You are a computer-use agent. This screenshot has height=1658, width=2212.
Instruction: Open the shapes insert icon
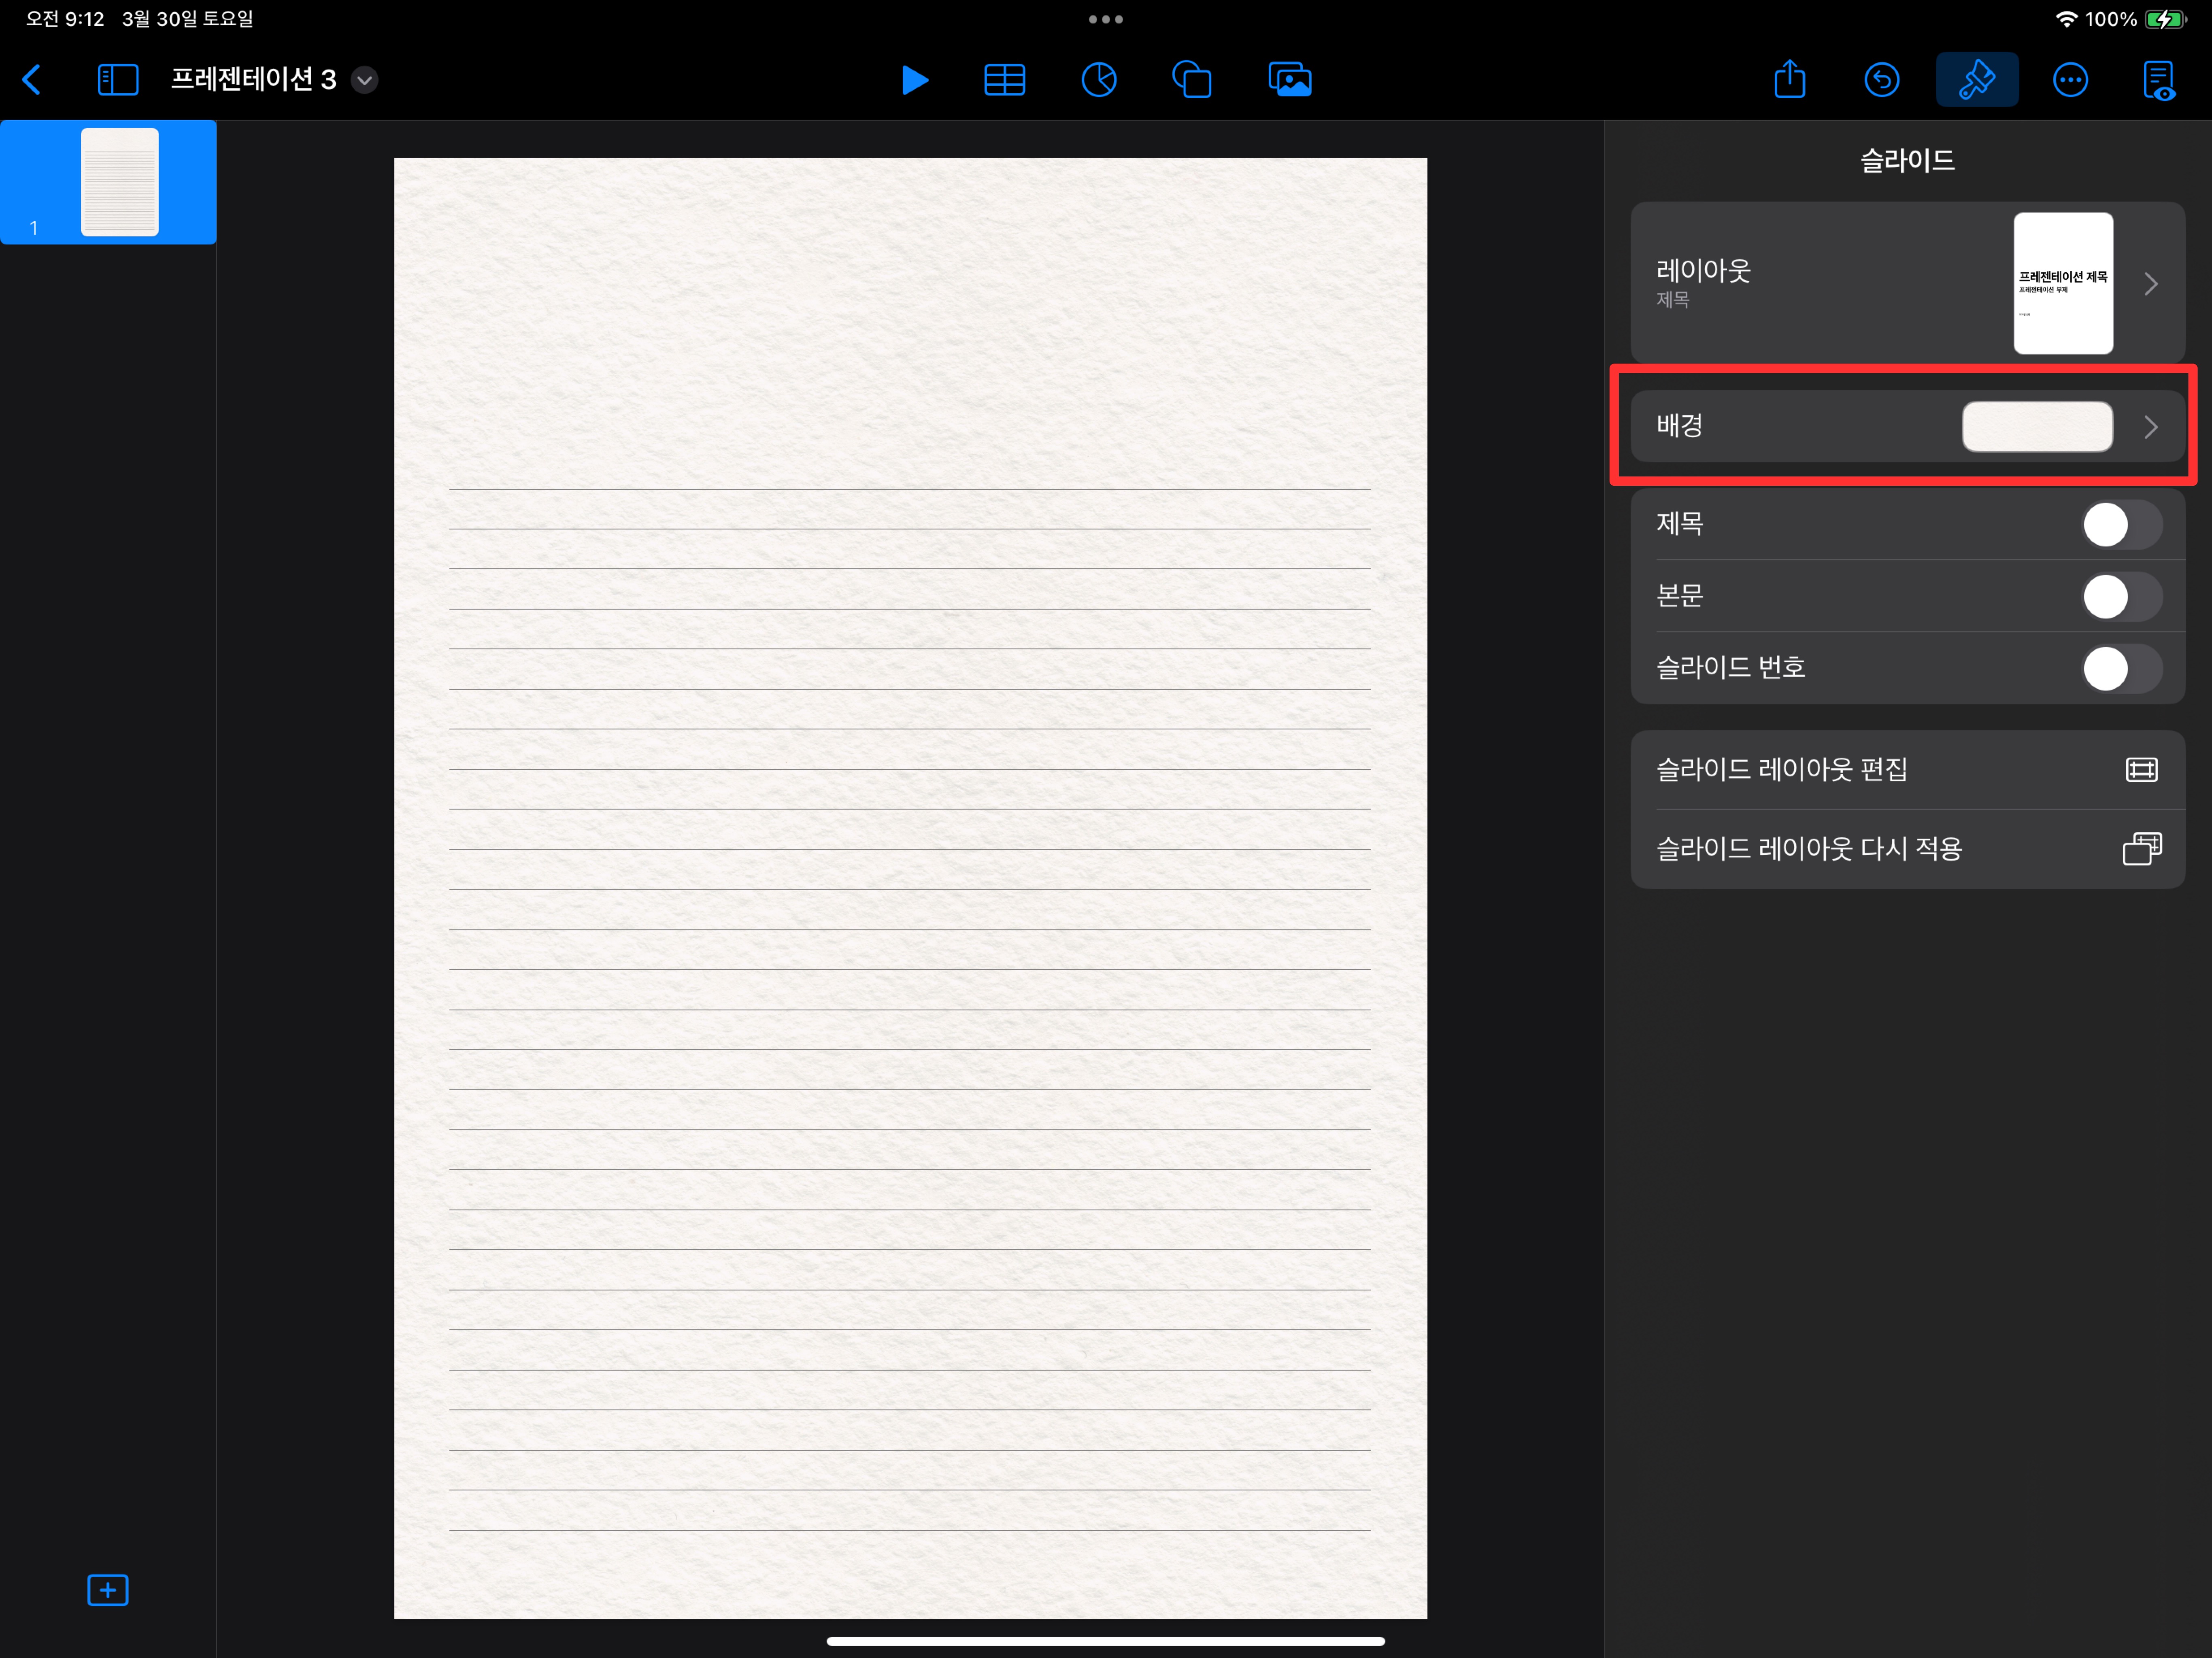[x=1191, y=80]
